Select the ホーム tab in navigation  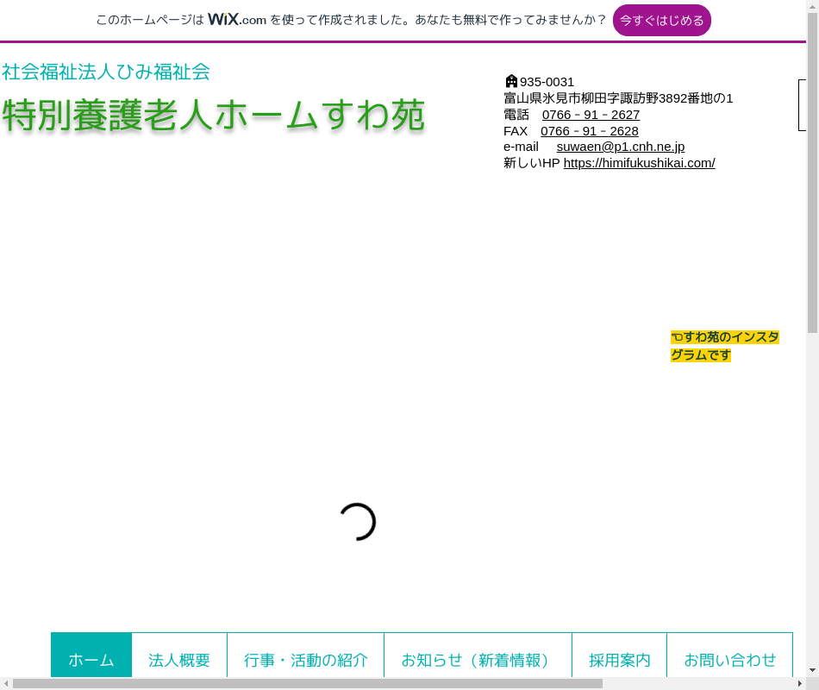(x=91, y=660)
